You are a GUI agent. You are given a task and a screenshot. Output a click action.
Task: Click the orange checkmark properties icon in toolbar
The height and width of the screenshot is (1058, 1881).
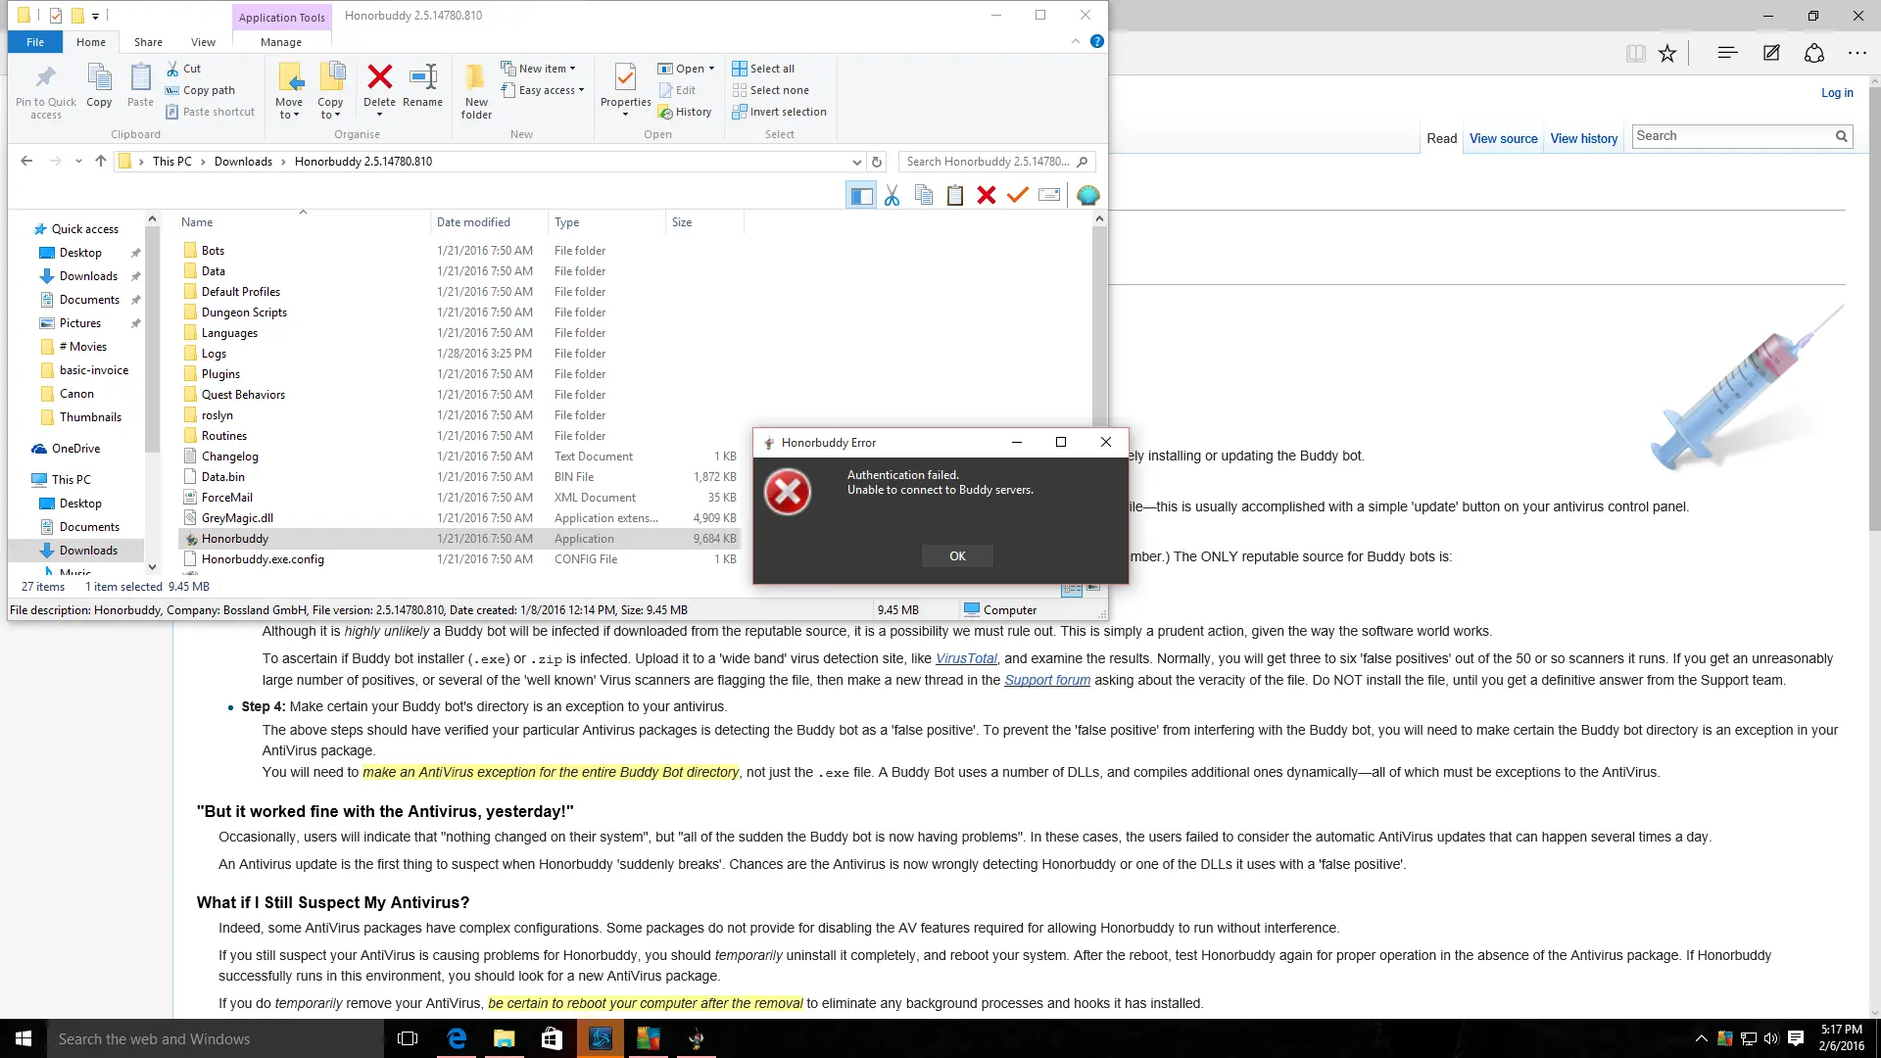tap(1017, 195)
